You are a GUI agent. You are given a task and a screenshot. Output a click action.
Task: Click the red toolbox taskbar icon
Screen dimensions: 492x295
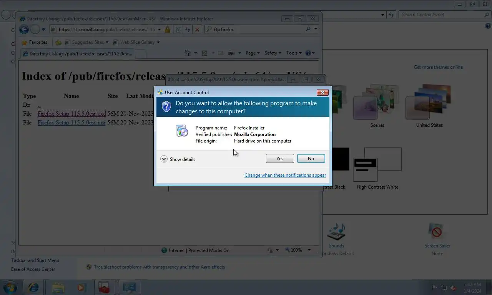point(104,287)
